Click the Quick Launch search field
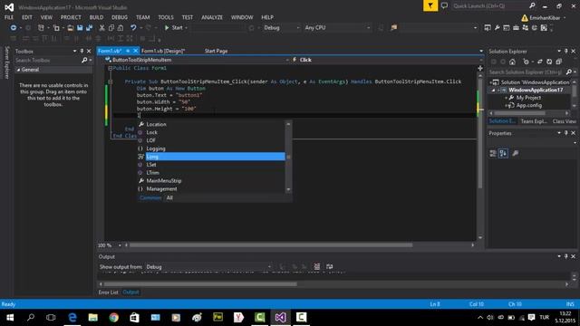Screen dimensions: 580x326 [490, 6]
